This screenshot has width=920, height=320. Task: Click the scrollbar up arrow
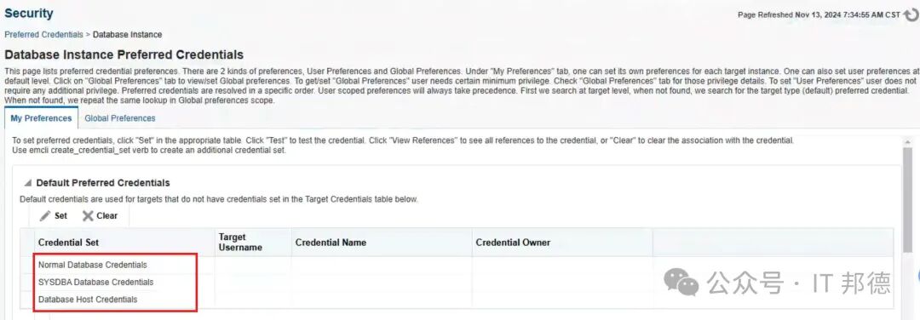click(x=910, y=142)
